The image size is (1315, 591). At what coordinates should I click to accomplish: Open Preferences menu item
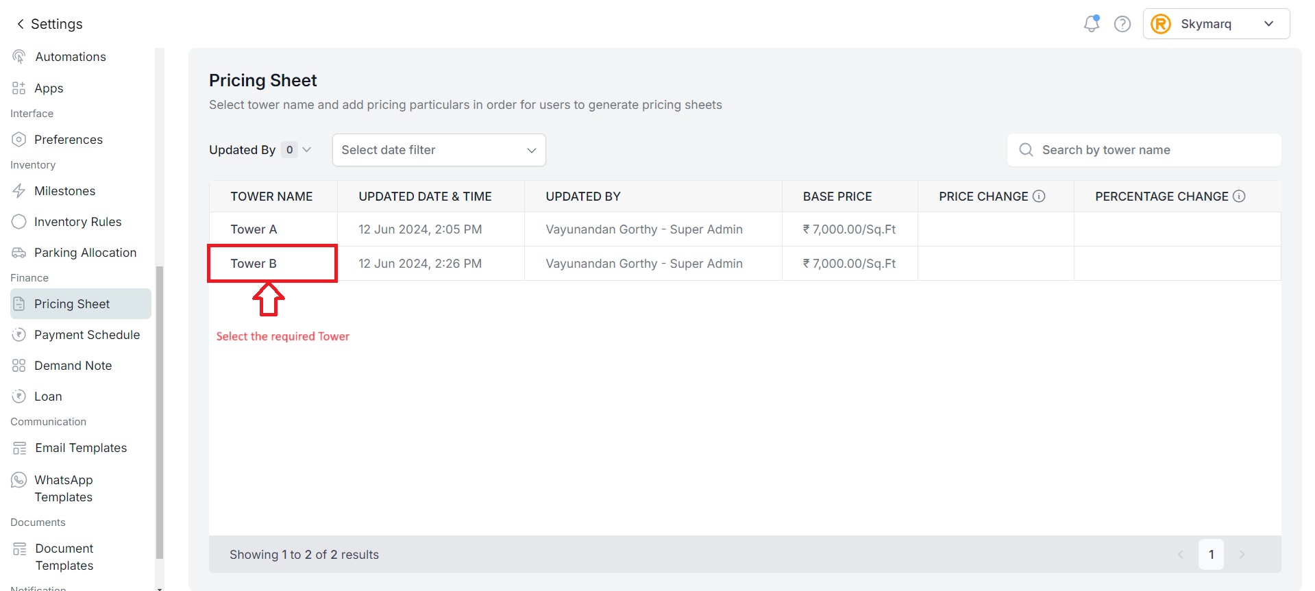coord(69,140)
